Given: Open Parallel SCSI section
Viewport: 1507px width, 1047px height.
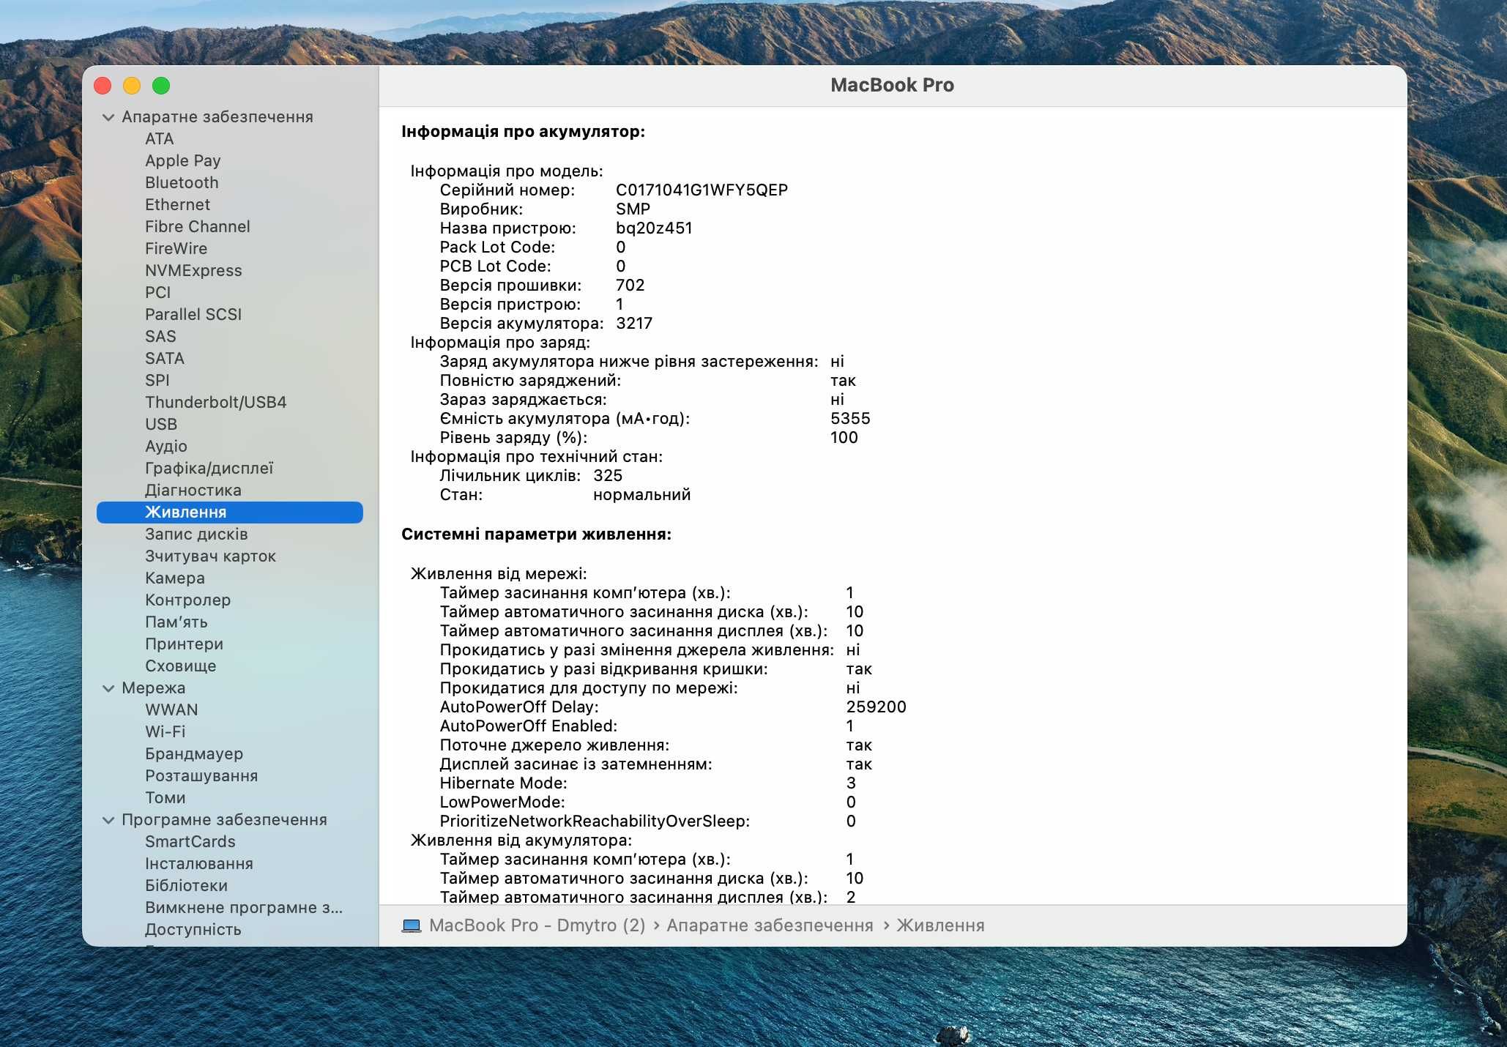Looking at the screenshot, I should [x=193, y=315].
